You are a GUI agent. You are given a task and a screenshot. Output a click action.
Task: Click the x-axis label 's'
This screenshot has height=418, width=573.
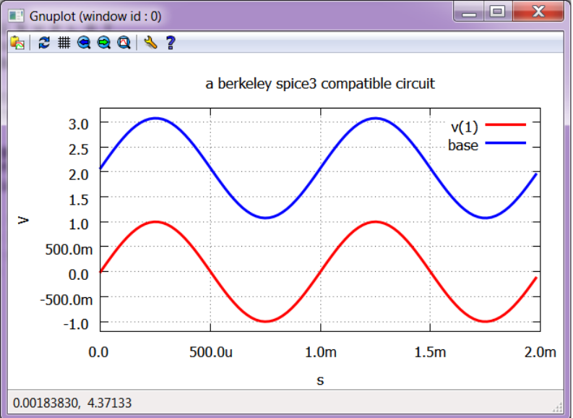pyautogui.click(x=320, y=380)
